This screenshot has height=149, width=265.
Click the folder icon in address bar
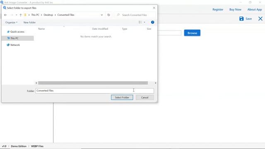tap(25, 15)
